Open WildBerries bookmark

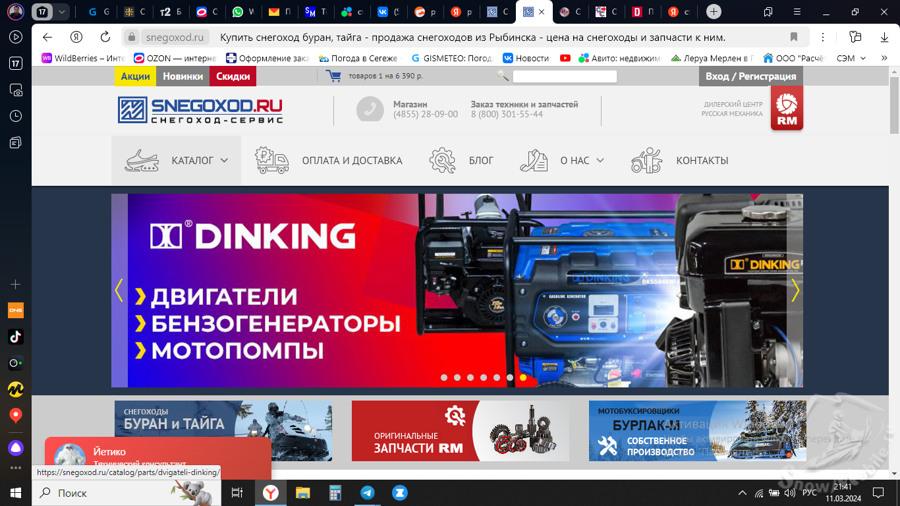[83, 58]
